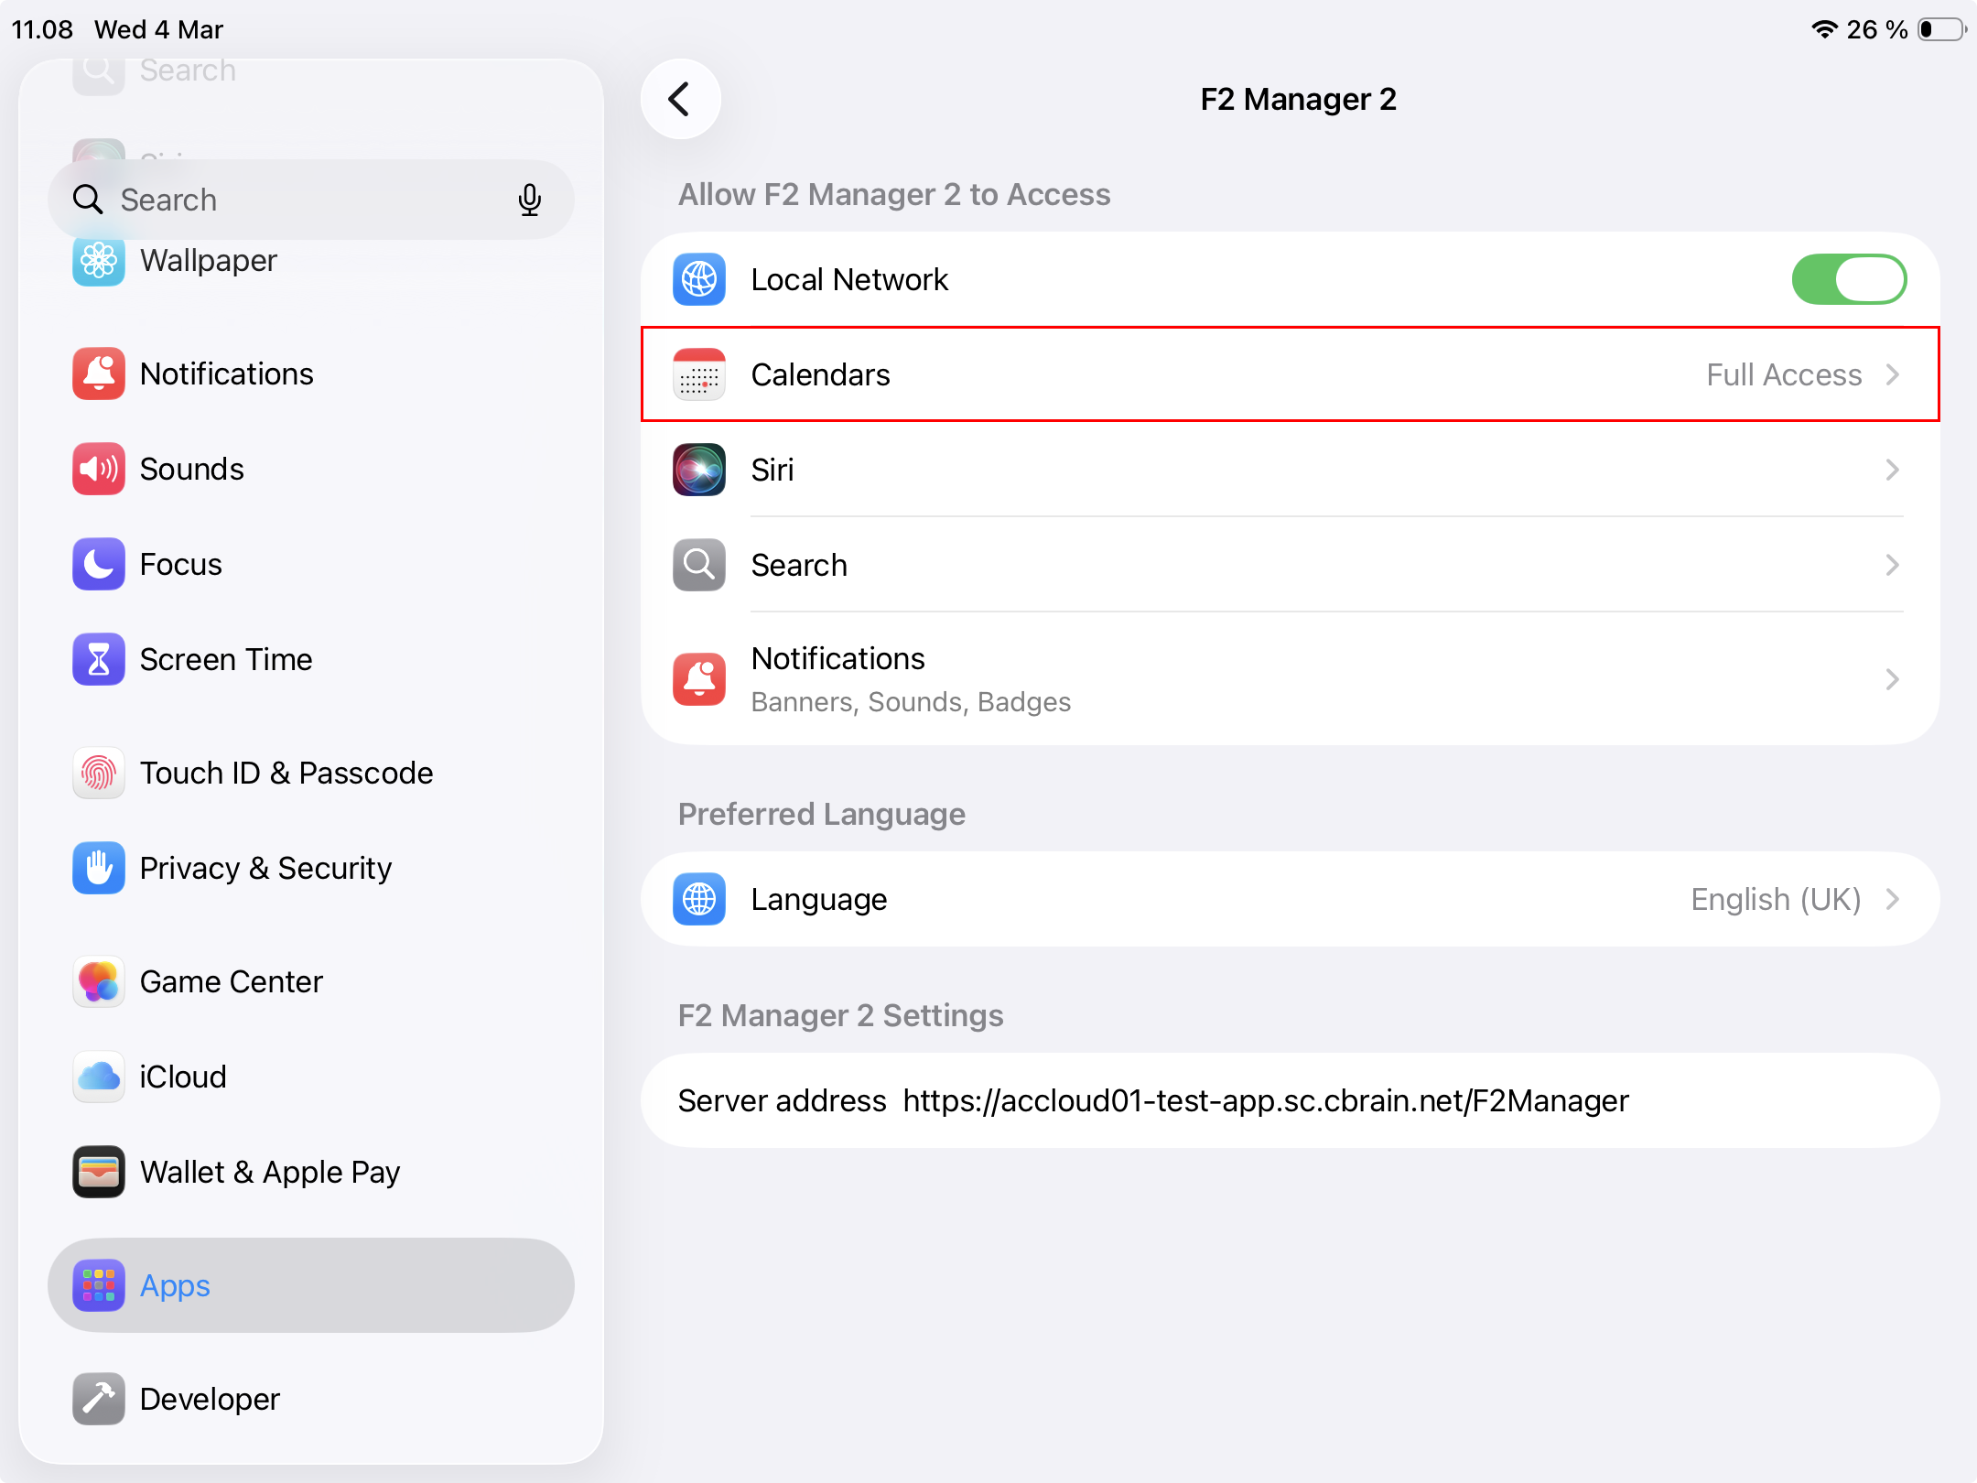Open iCloud settings

[x=311, y=1077]
